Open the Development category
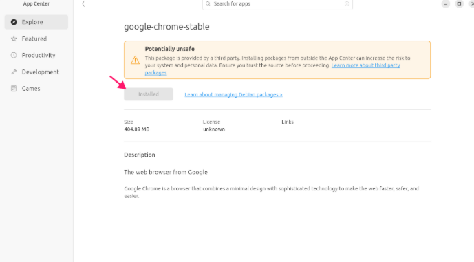 click(x=36, y=72)
